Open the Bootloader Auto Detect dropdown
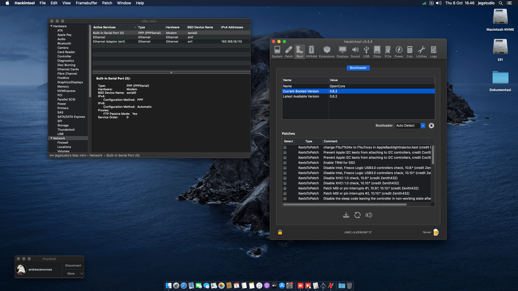 [x=423, y=126]
